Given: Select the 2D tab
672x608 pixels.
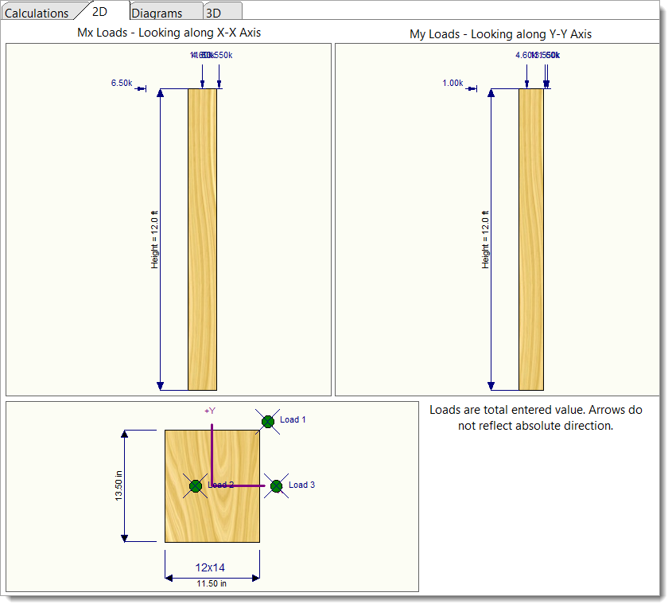Looking at the screenshot, I should tap(100, 12).
